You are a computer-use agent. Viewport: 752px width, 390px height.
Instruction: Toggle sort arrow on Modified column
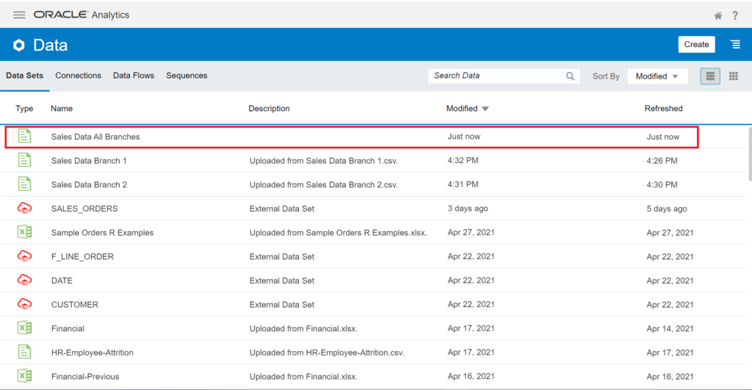(485, 109)
